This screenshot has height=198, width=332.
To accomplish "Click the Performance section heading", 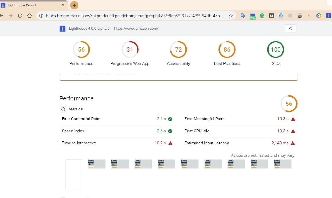I will tap(76, 98).
